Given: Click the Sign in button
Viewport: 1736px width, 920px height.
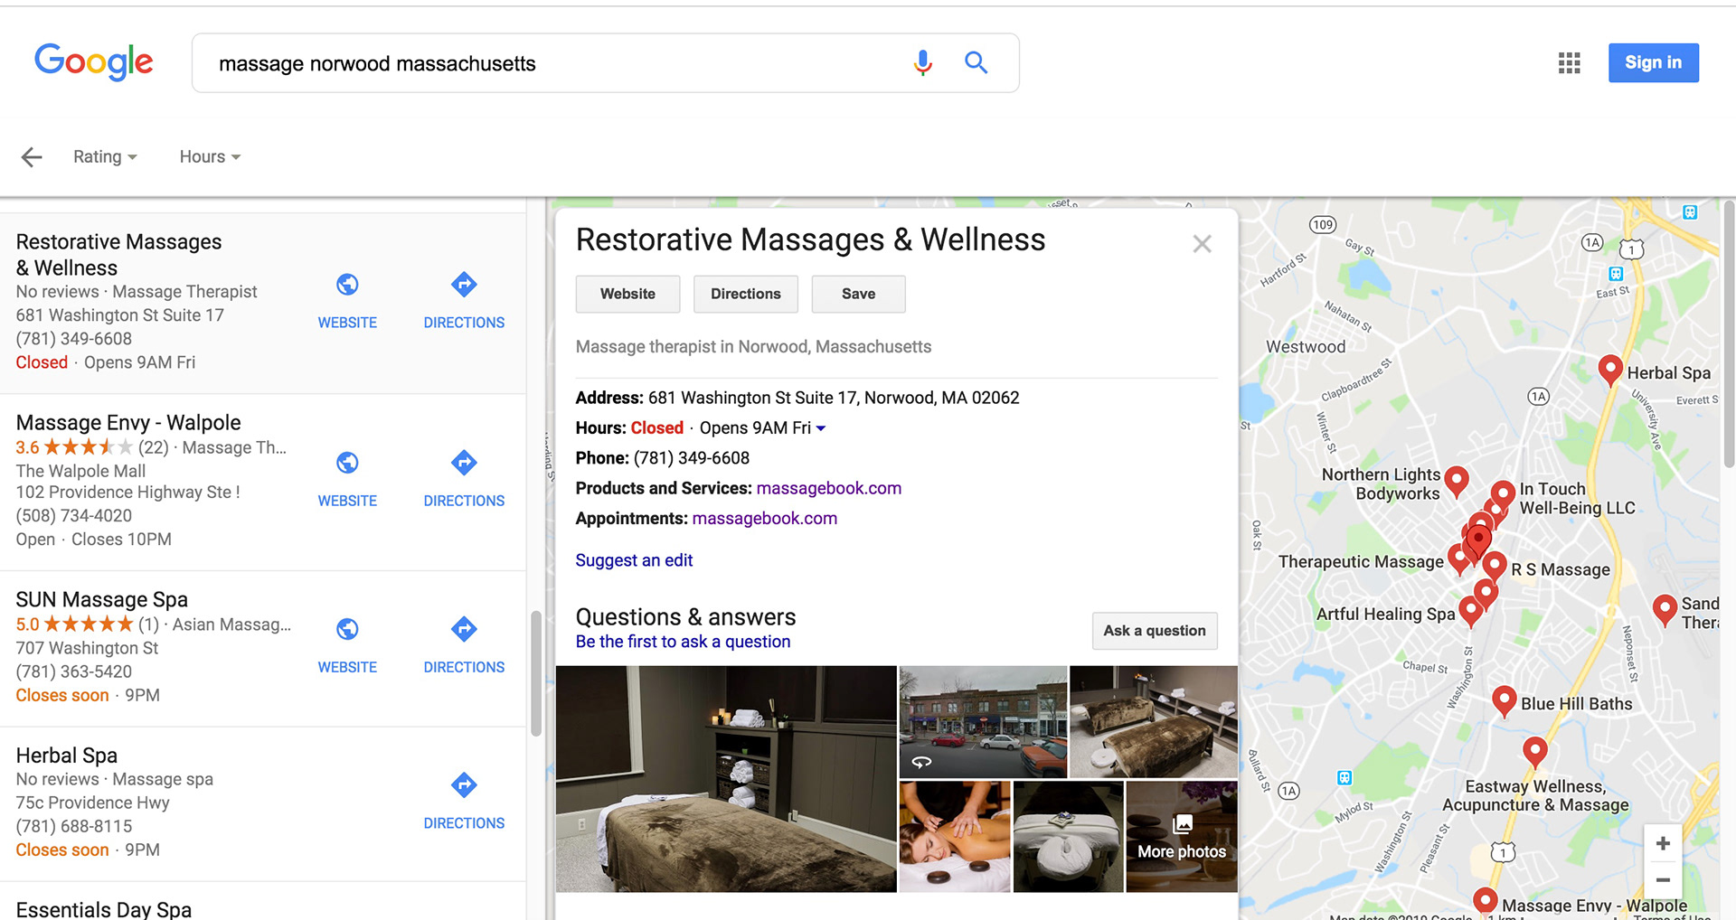Looking at the screenshot, I should [x=1653, y=62].
